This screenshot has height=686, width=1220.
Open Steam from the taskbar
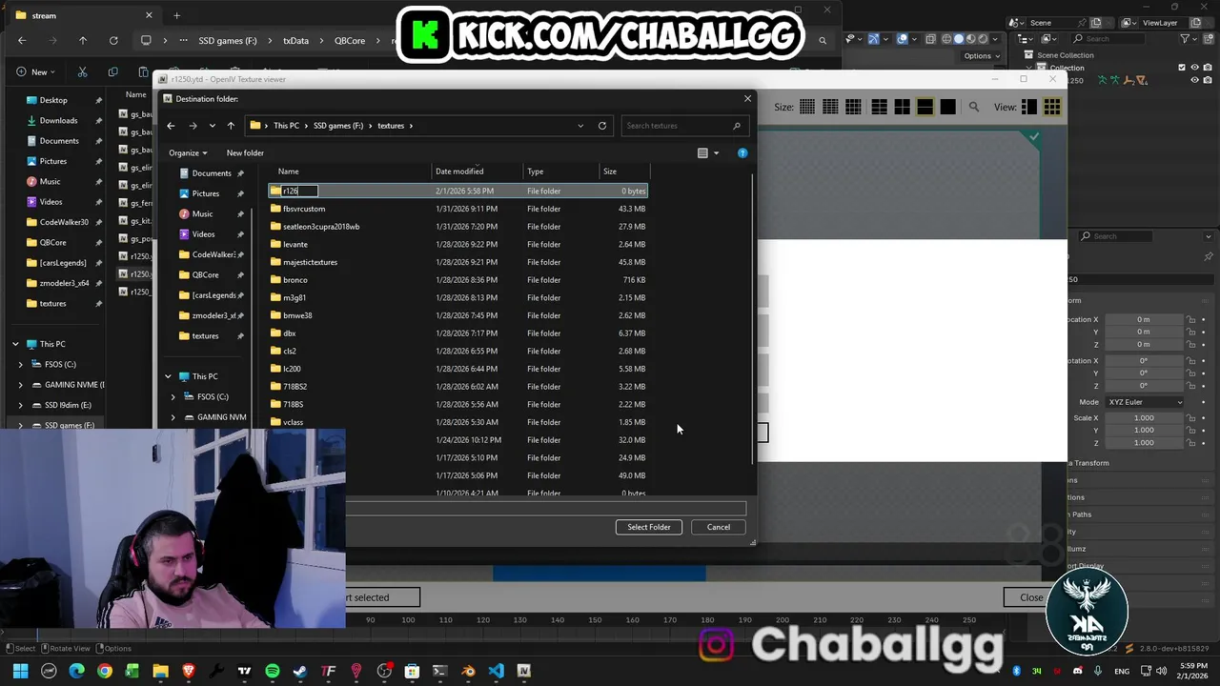click(300, 671)
